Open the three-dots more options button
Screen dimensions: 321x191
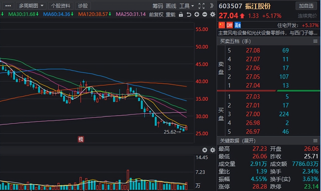pos(8,6)
